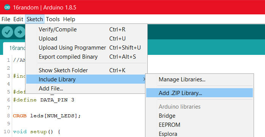Open the File menu
Image resolution: width=265 pixels, height=137 pixels.
pos(6,19)
